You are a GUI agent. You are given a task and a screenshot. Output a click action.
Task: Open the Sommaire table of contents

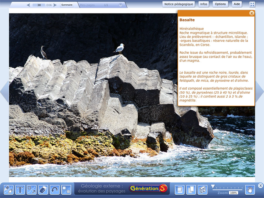click(67, 5)
